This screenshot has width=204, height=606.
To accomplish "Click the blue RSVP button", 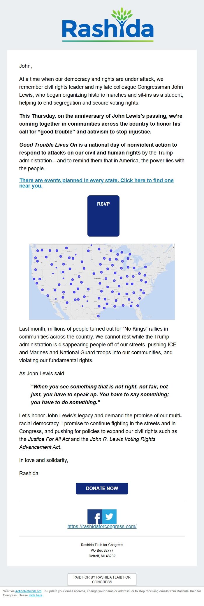I will [x=103, y=216].
